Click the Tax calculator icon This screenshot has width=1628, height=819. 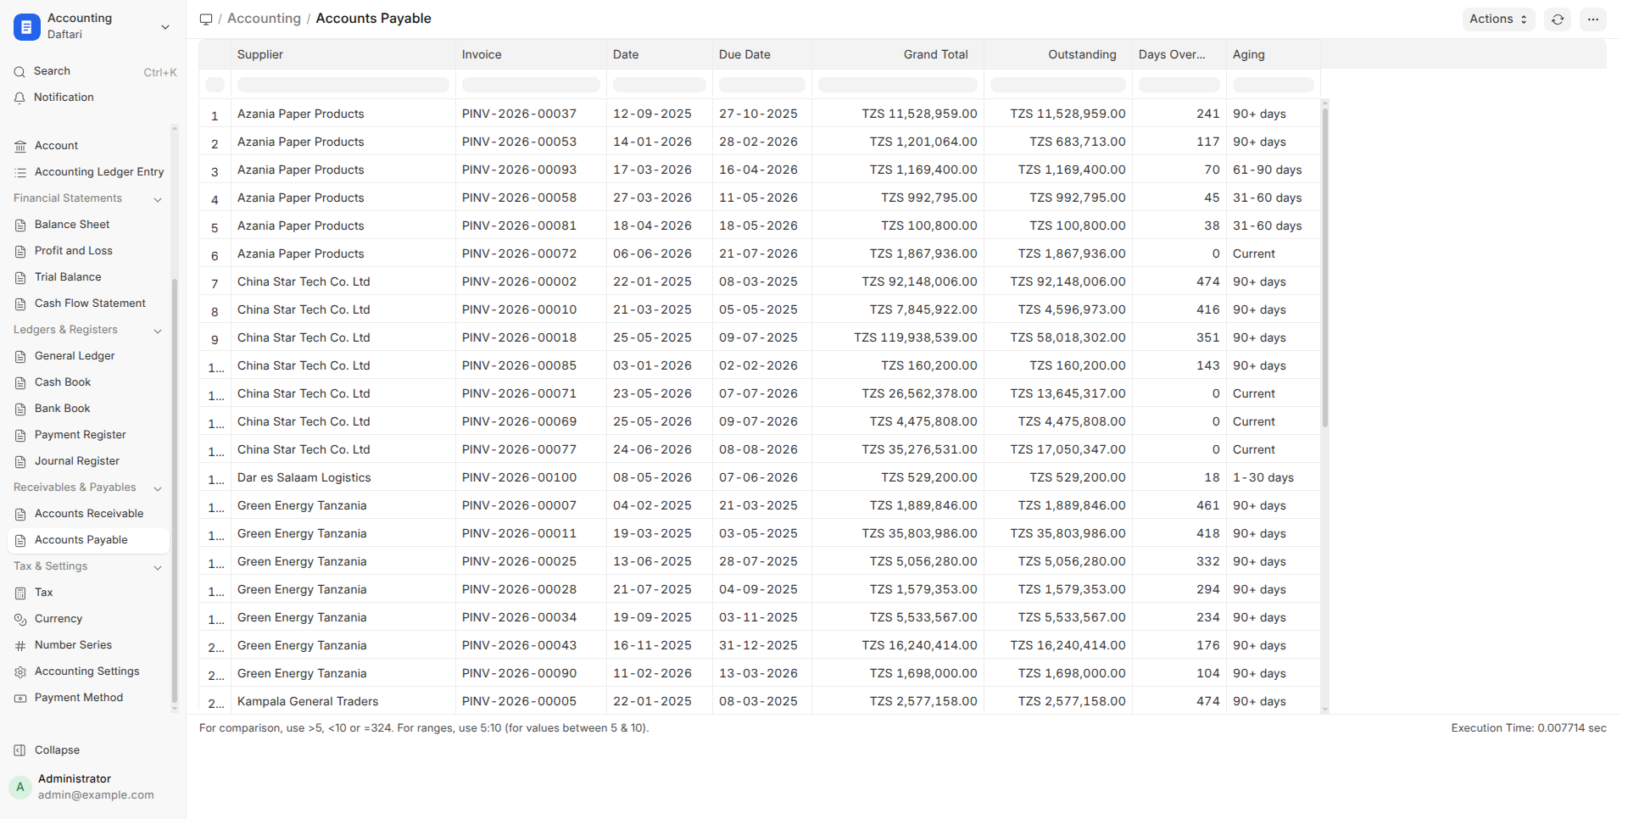tap(20, 593)
